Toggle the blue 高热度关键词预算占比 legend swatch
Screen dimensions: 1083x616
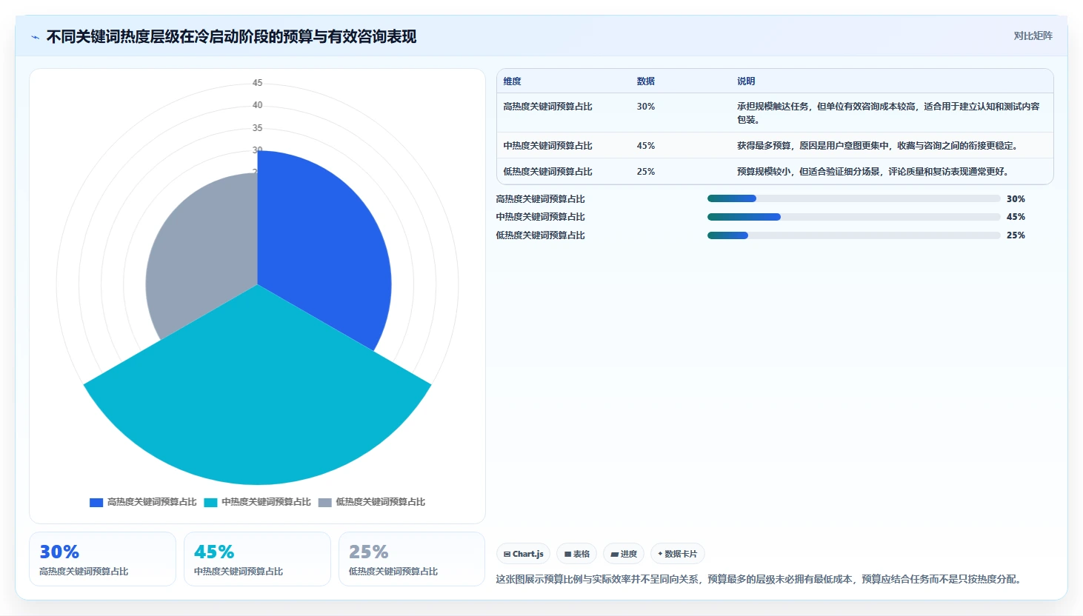[x=96, y=502]
